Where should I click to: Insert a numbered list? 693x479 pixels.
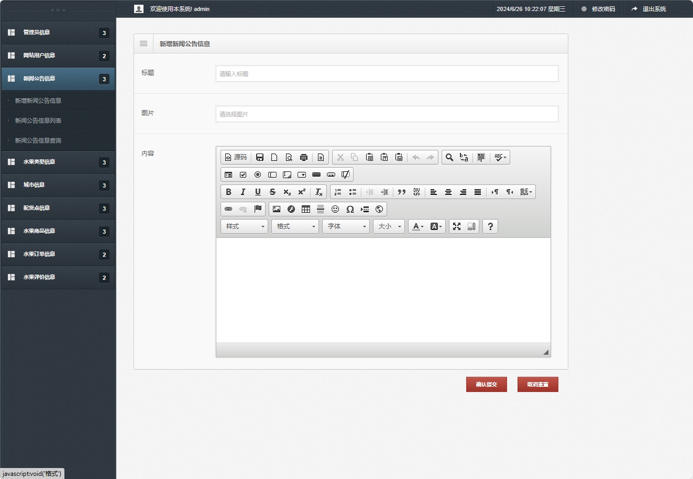pos(338,192)
